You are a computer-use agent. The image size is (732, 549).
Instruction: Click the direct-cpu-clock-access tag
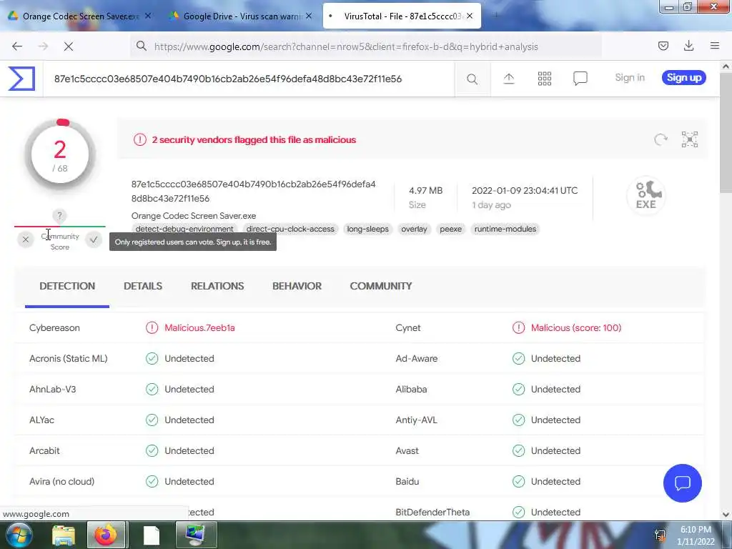coord(290,229)
